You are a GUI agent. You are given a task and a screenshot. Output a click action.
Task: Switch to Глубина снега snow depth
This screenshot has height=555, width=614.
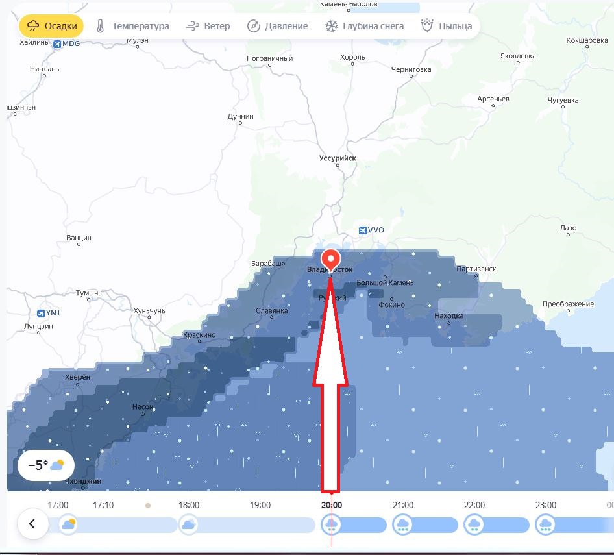[364, 27]
